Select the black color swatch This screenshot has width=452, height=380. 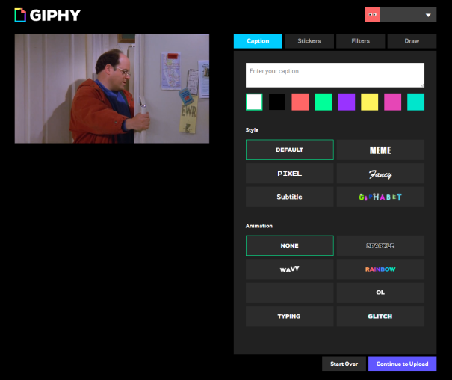(277, 102)
